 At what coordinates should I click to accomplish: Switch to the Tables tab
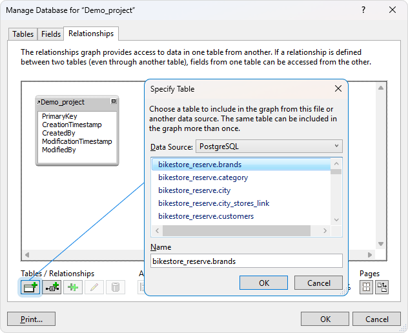coord(23,34)
